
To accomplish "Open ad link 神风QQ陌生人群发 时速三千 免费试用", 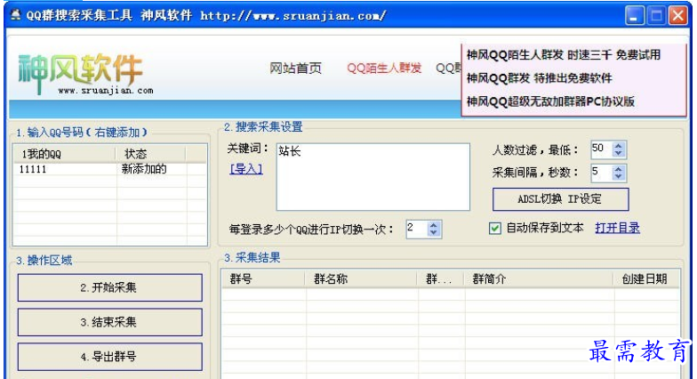I will (x=564, y=55).
